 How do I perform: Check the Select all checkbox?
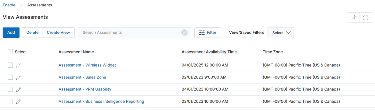[x=10, y=52]
